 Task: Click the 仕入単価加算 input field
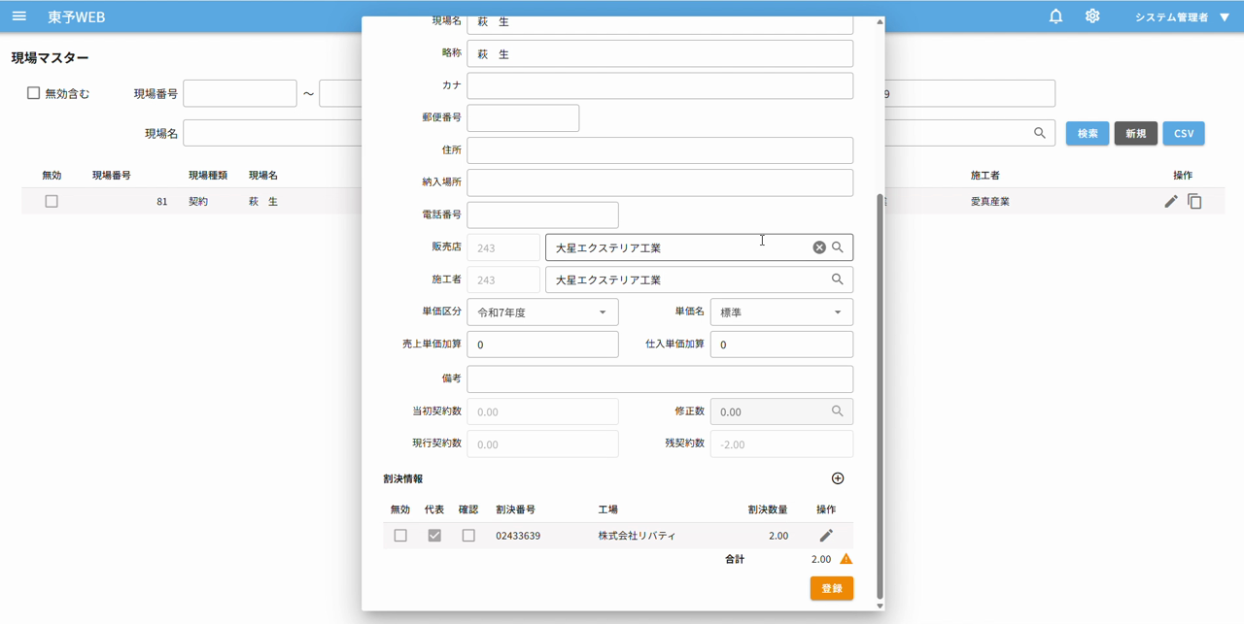[x=781, y=345]
